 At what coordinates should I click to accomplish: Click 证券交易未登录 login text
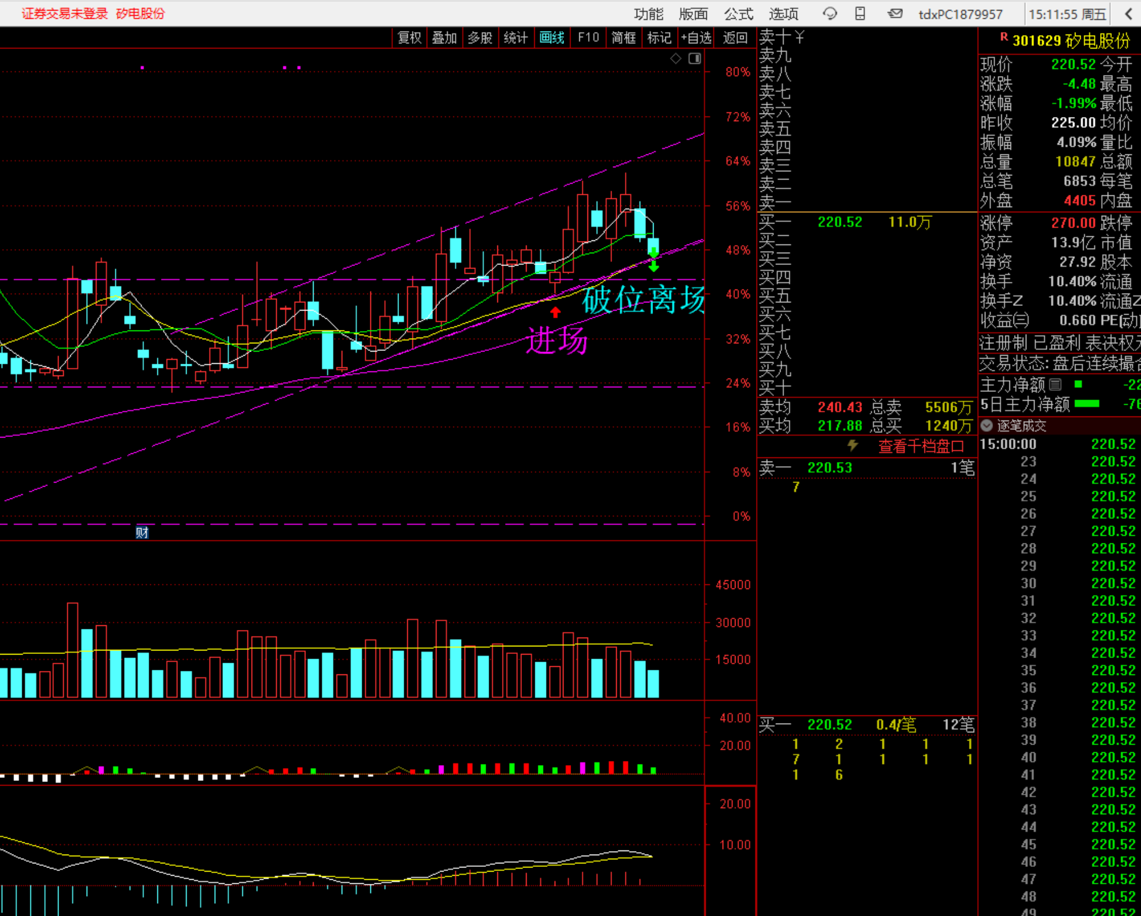(64, 13)
